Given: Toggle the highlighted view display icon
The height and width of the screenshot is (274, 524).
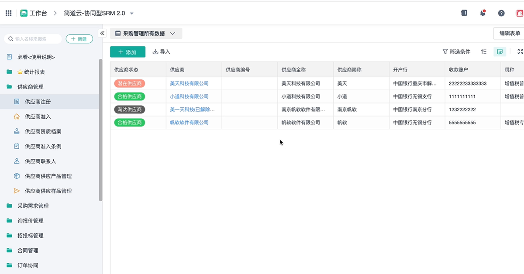Looking at the screenshot, I should pos(500,51).
